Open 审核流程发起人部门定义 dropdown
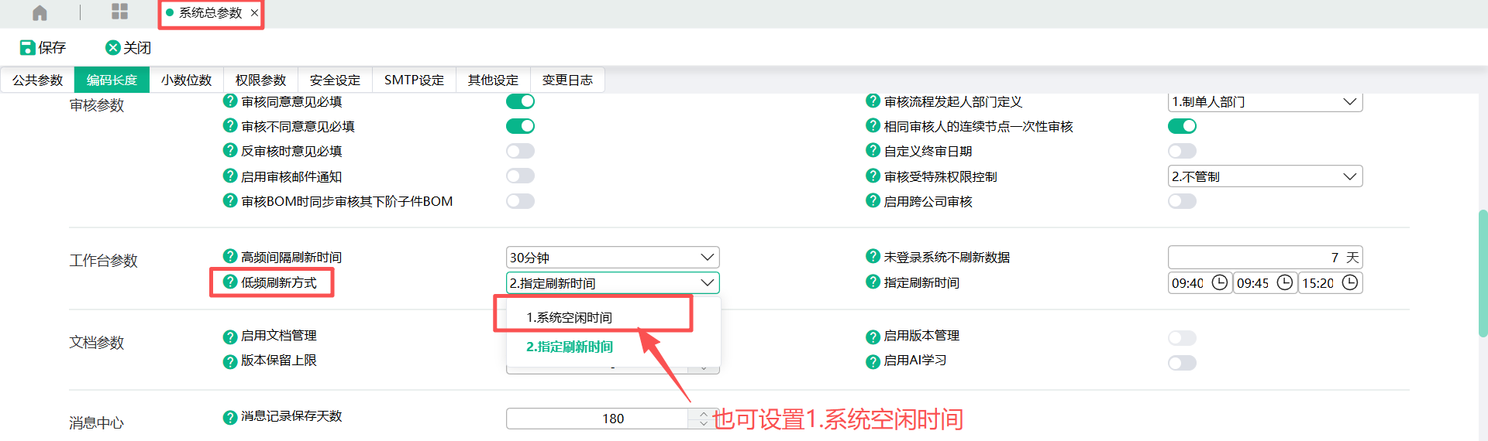 tap(1264, 102)
